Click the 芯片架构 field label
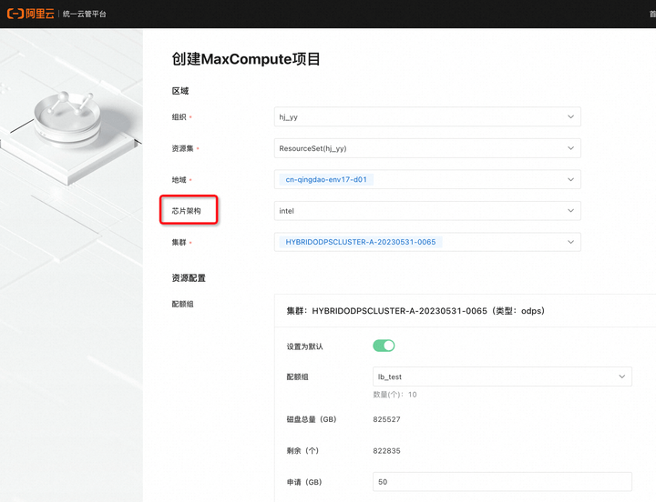656x502 pixels. coord(186,211)
